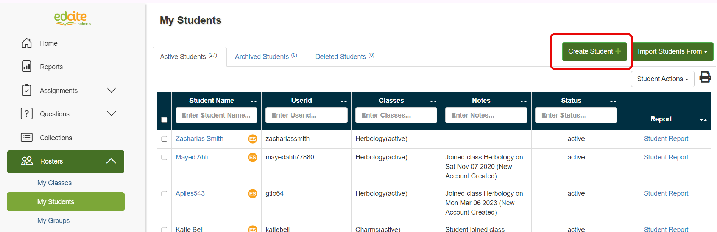Click the Create Student button
Viewport: 717px width, 232px height.
594,51
